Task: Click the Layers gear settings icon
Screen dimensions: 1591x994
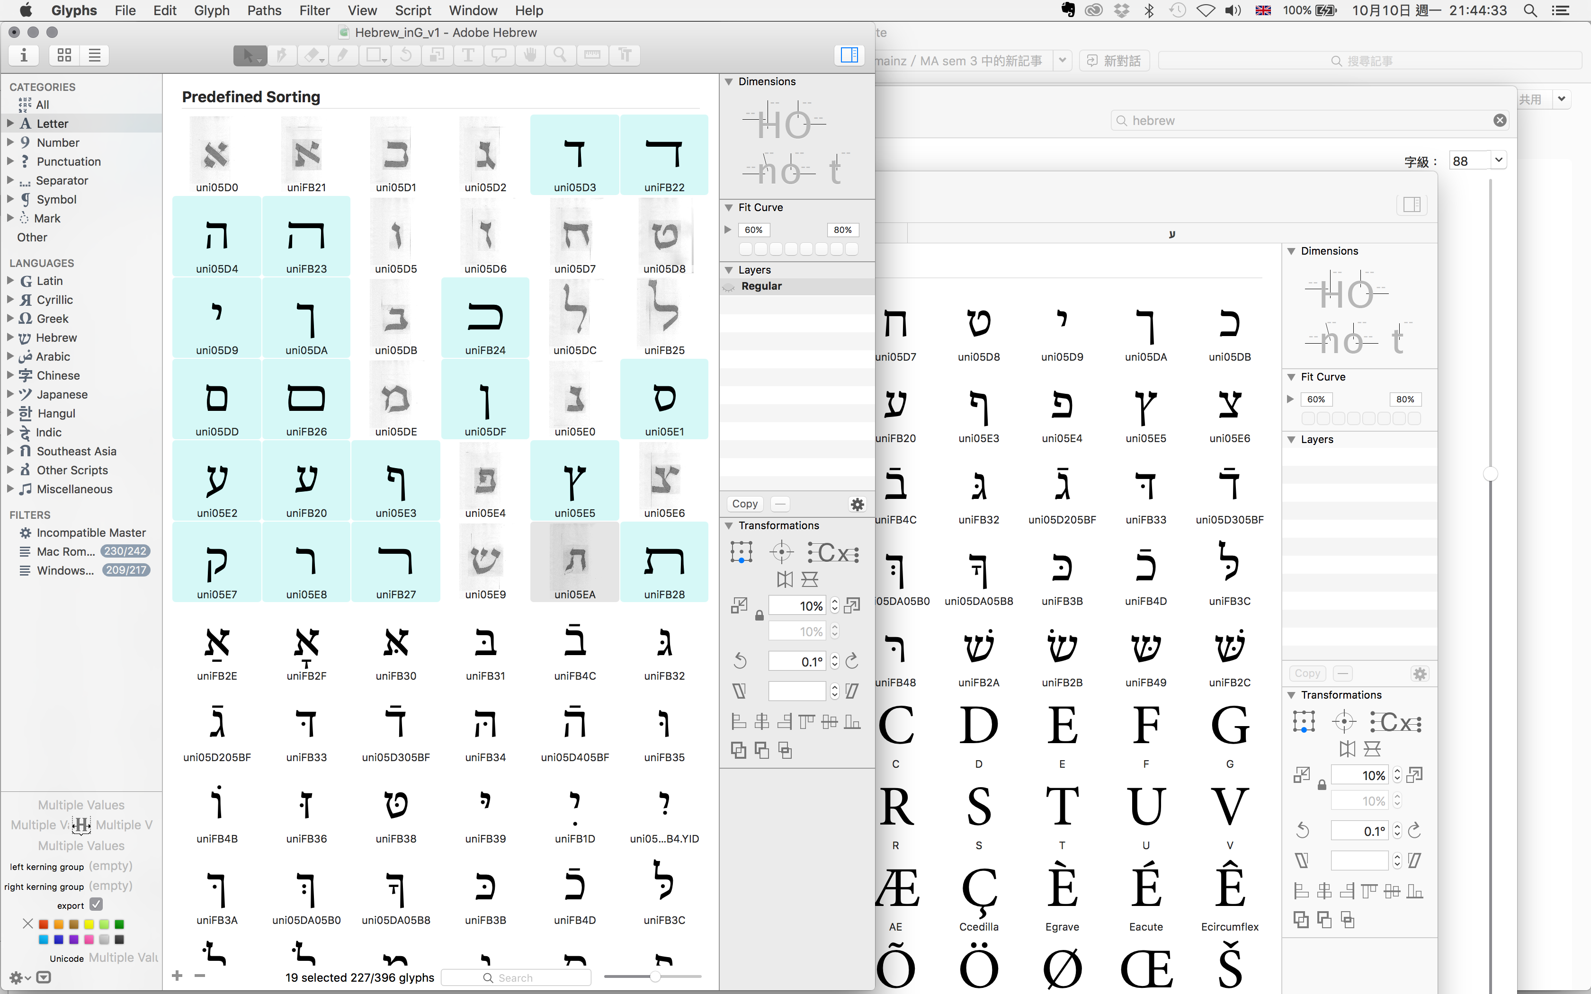Action: click(x=858, y=504)
